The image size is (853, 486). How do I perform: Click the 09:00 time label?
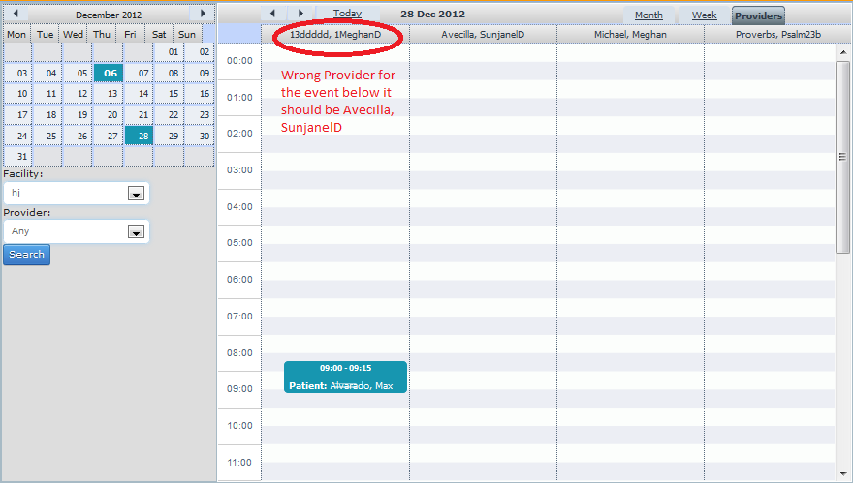coord(239,389)
